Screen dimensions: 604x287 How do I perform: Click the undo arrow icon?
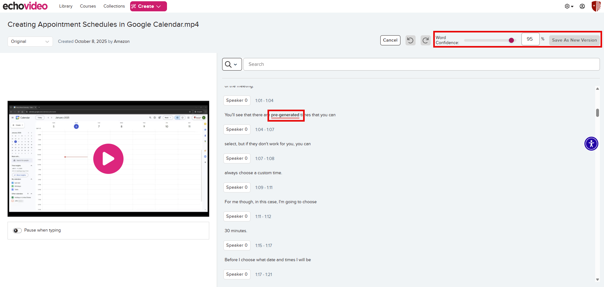tap(410, 40)
